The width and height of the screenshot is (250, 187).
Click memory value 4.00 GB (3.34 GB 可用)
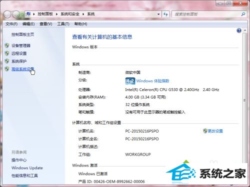click(x=145, y=97)
